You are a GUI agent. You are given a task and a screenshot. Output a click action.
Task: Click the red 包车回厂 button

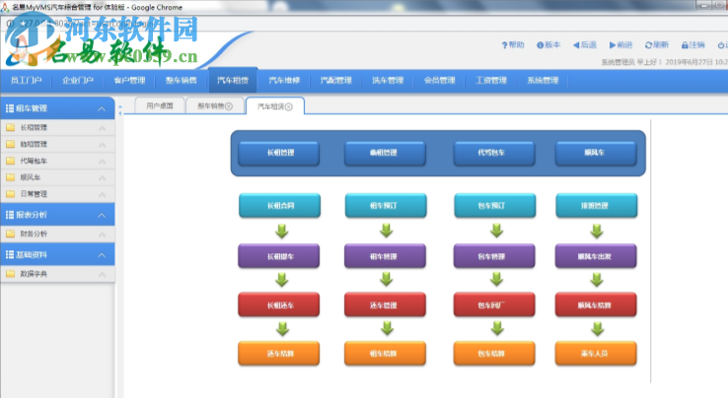coord(494,304)
